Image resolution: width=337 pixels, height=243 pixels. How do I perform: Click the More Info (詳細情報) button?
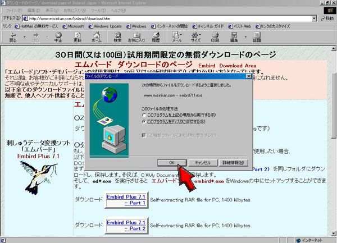(x=234, y=163)
